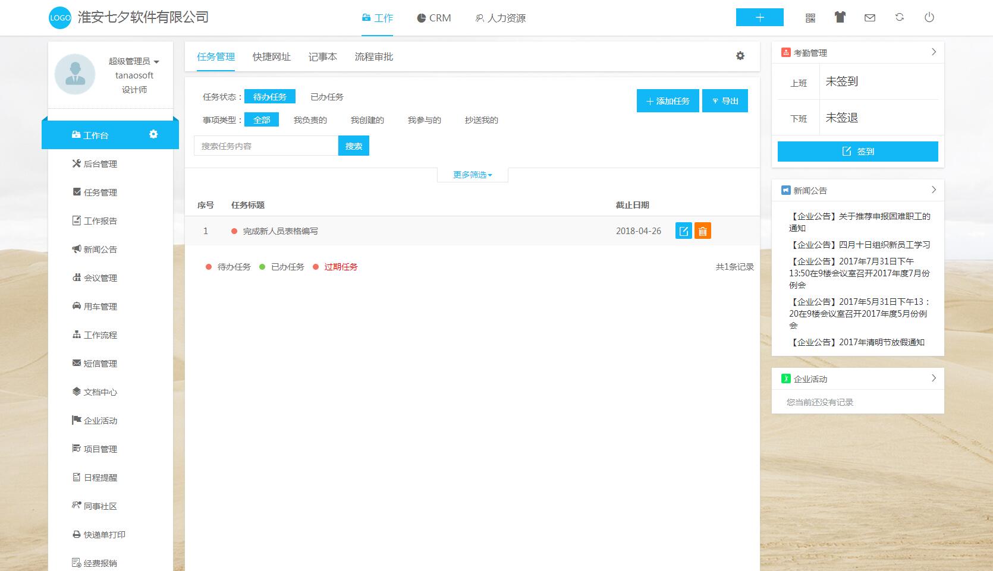Select 我负责的 item type filter
Screen dimensions: 993x571
(310, 120)
